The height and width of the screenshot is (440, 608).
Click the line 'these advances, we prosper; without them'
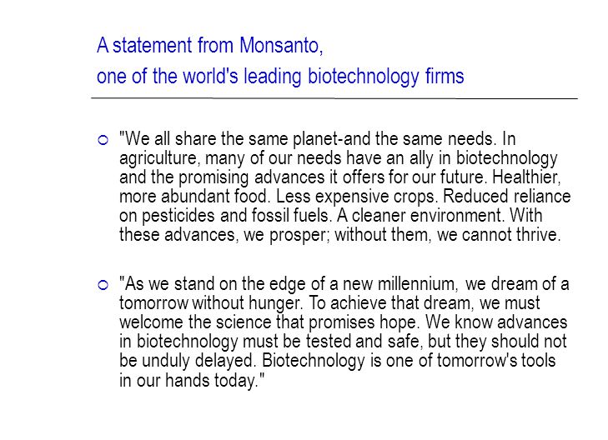[x=340, y=235]
